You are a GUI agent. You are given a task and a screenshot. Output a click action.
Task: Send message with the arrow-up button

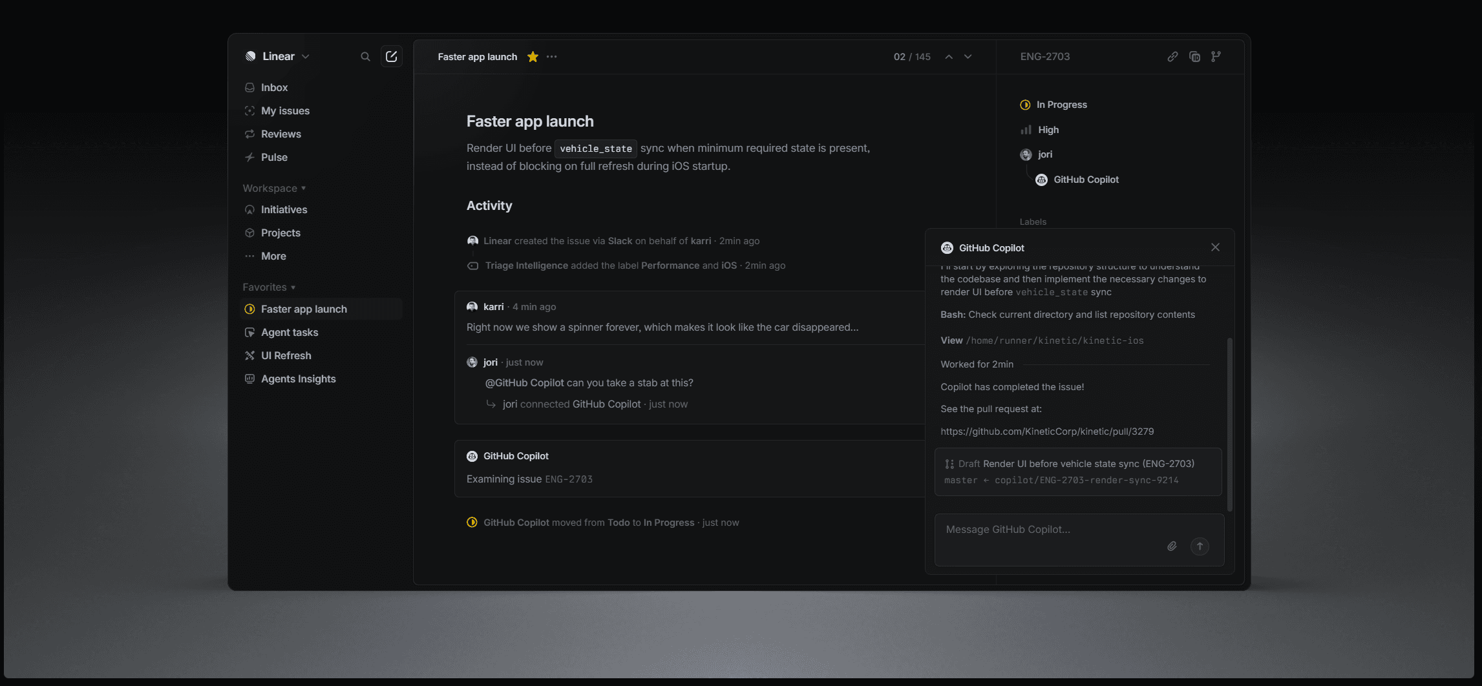(1200, 546)
